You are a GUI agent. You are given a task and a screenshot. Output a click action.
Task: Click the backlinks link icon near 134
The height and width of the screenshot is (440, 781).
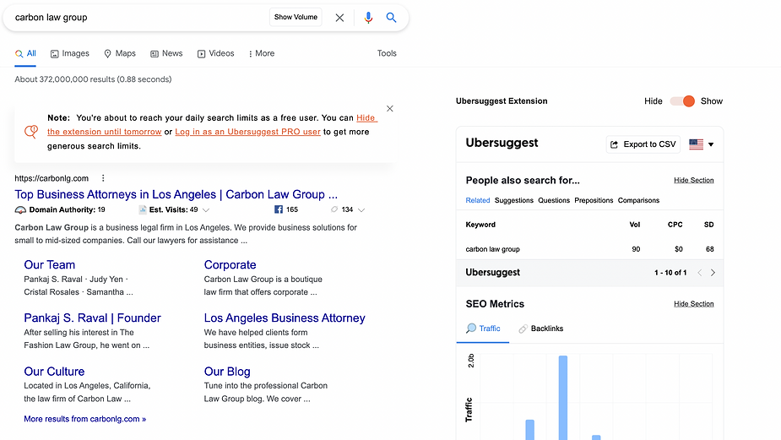coord(334,209)
